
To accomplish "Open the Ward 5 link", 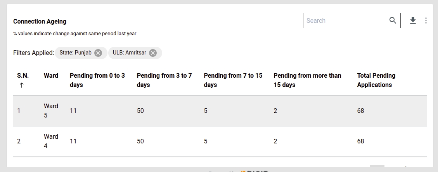I will [51, 111].
